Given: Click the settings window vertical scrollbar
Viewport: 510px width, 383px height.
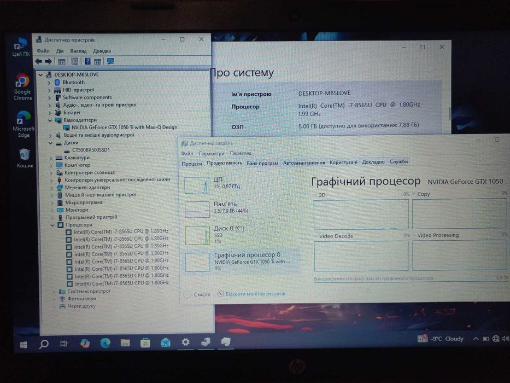Looking at the screenshot, I should tap(450, 113).
